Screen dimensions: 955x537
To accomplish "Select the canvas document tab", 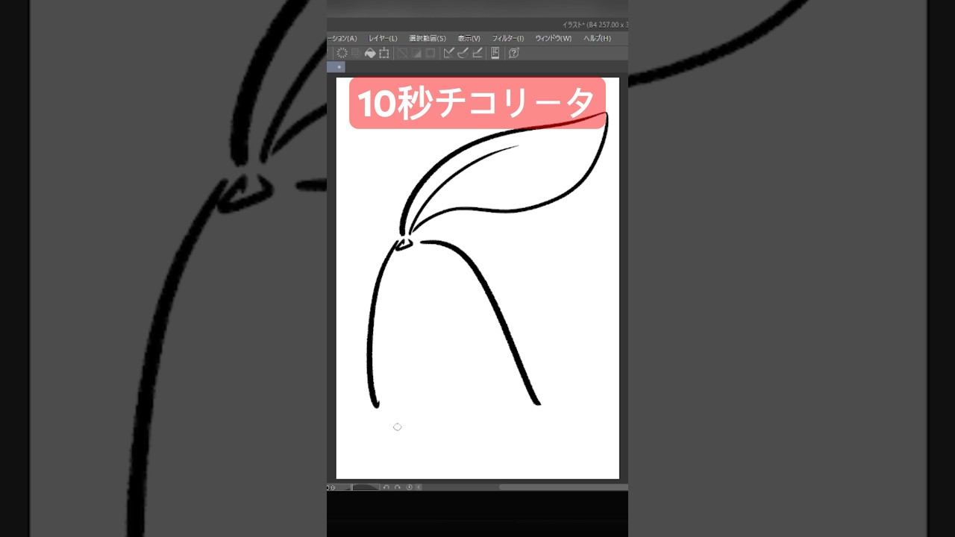I will 336,67.
